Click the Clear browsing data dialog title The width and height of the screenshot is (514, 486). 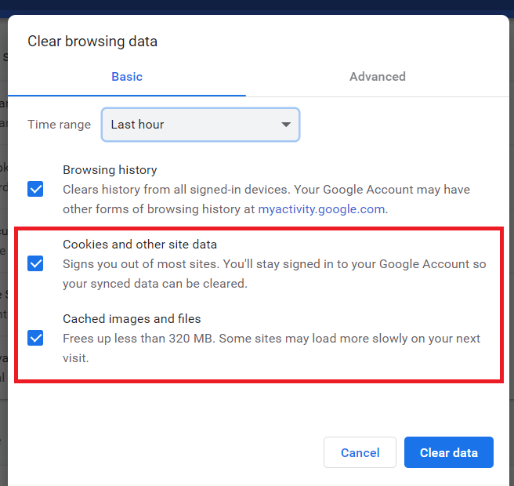92,42
